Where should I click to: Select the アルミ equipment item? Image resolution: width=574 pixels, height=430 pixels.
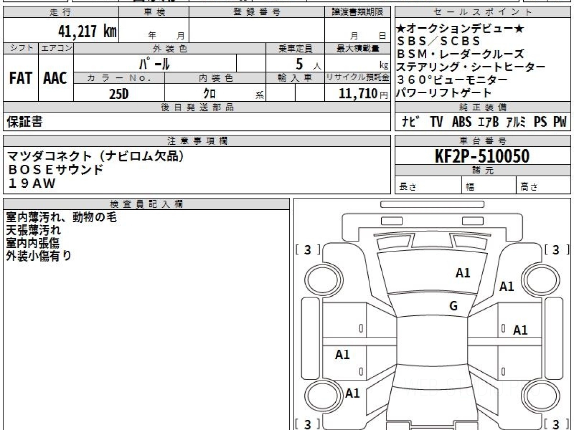pos(516,122)
